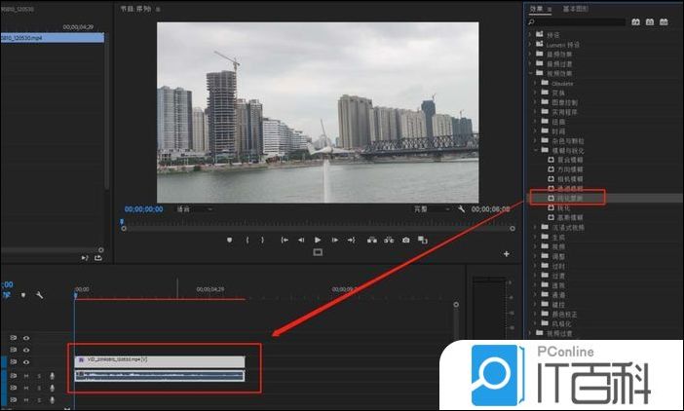Expand the Lumetri 预设 folder
The image size is (684, 411).
(x=530, y=45)
